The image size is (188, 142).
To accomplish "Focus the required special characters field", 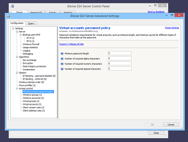I will click(120, 69).
